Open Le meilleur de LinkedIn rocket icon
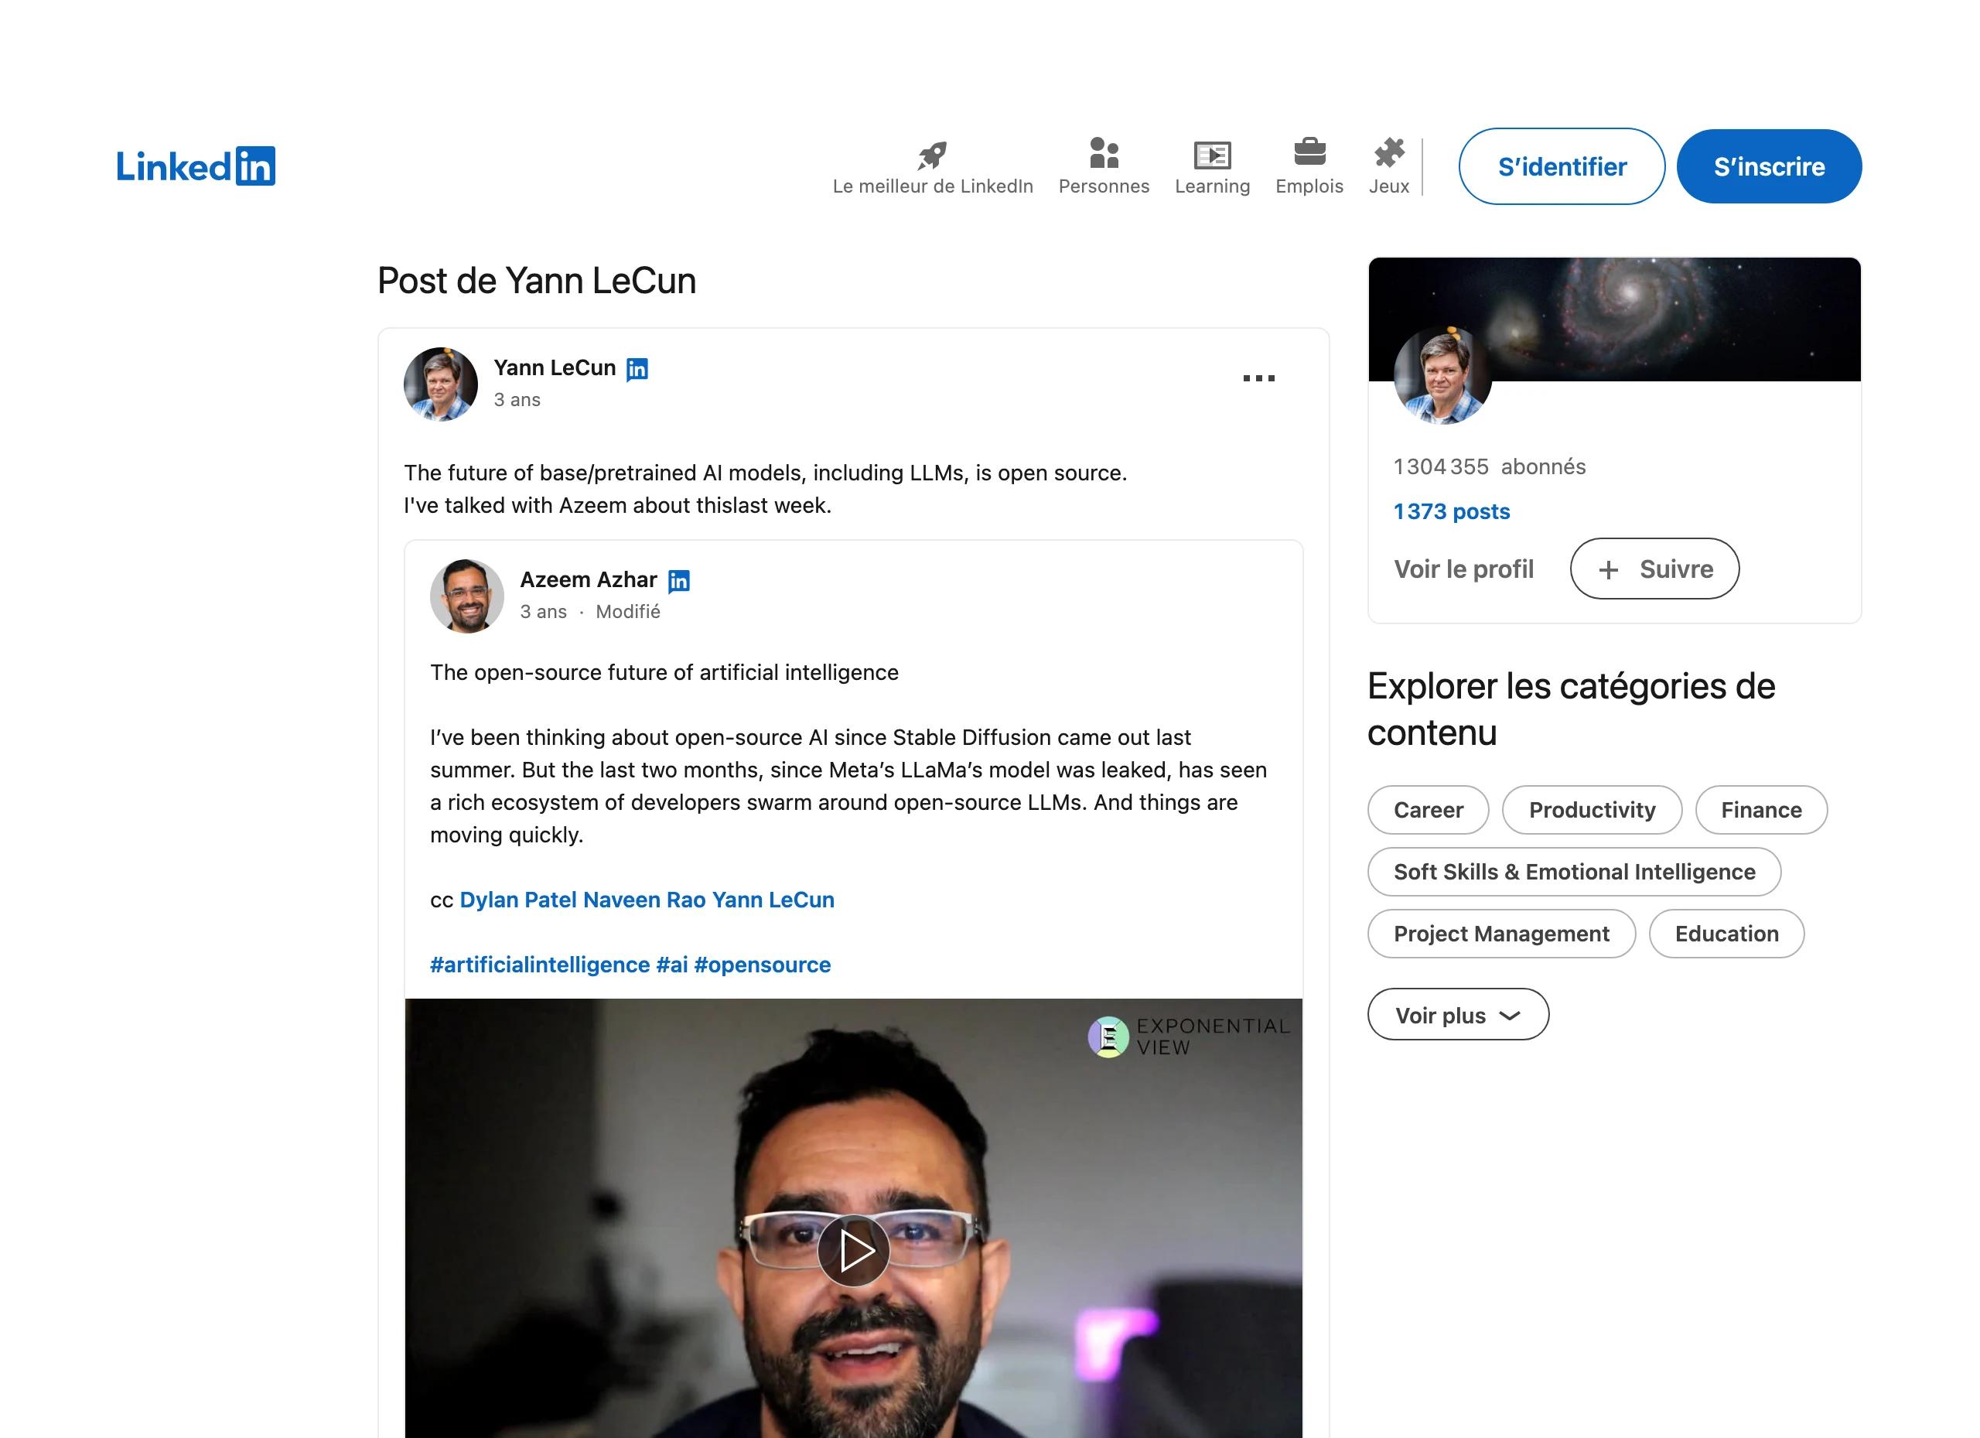 pyautogui.click(x=933, y=155)
